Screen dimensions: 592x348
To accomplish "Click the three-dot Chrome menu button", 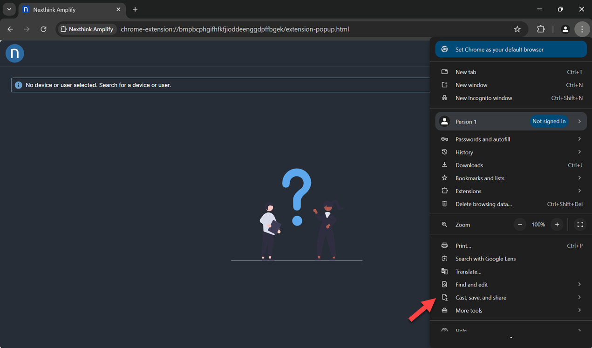I will pyautogui.click(x=582, y=29).
